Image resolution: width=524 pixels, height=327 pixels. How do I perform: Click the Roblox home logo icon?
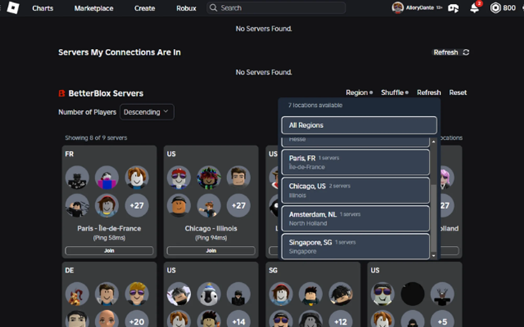tap(13, 8)
